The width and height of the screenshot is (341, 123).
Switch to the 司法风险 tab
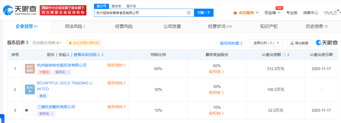pyautogui.click(x=75, y=26)
